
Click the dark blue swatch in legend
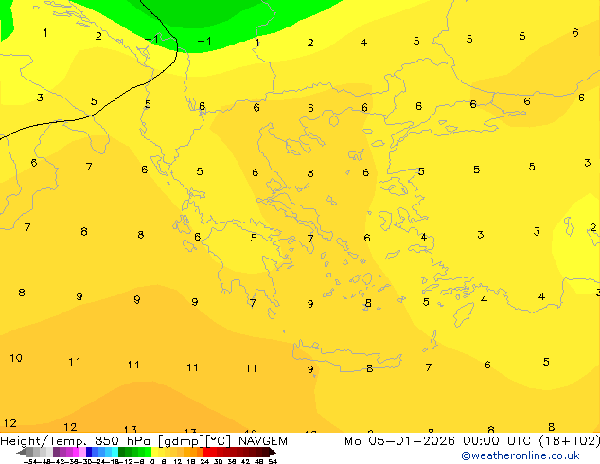[89, 452]
